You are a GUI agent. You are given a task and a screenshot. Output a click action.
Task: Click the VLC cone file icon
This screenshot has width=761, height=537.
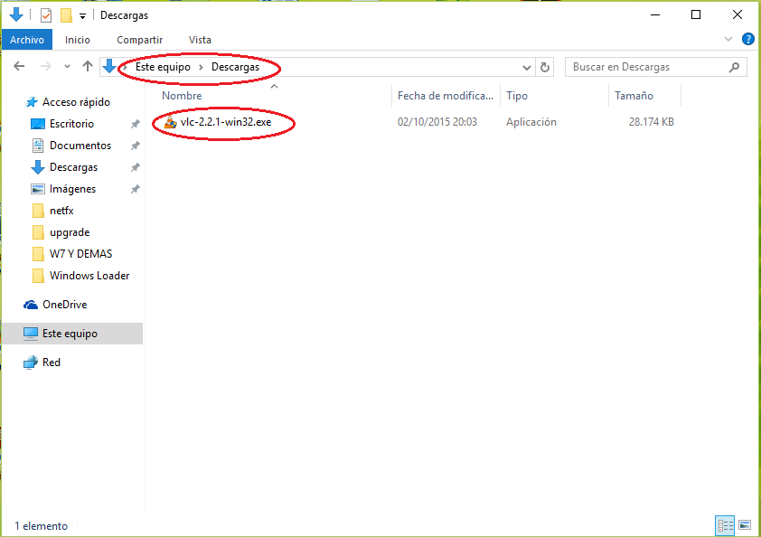tap(170, 122)
